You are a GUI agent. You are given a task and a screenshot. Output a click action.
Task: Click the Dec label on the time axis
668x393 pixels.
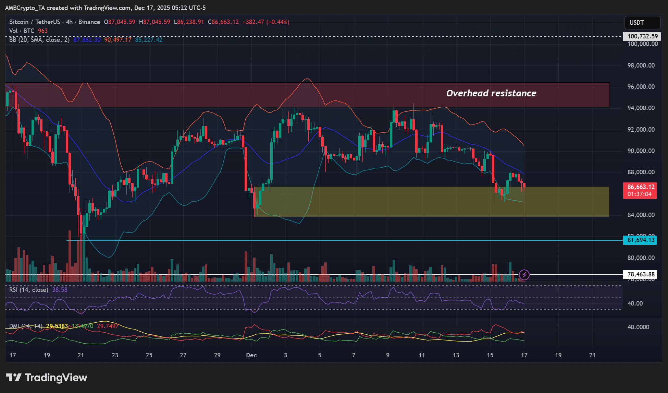pos(252,356)
